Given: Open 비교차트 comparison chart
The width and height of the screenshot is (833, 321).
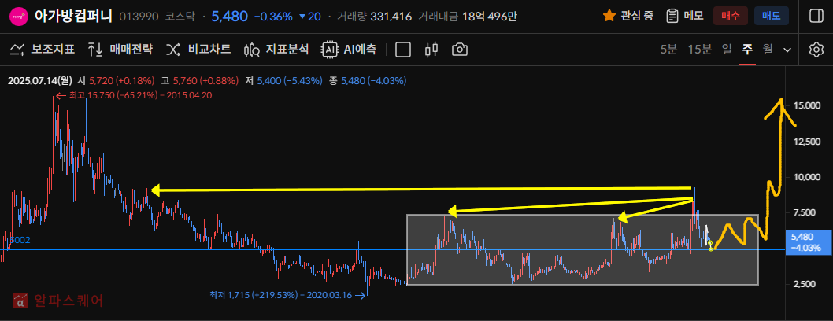Looking at the screenshot, I should coord(198,50).
